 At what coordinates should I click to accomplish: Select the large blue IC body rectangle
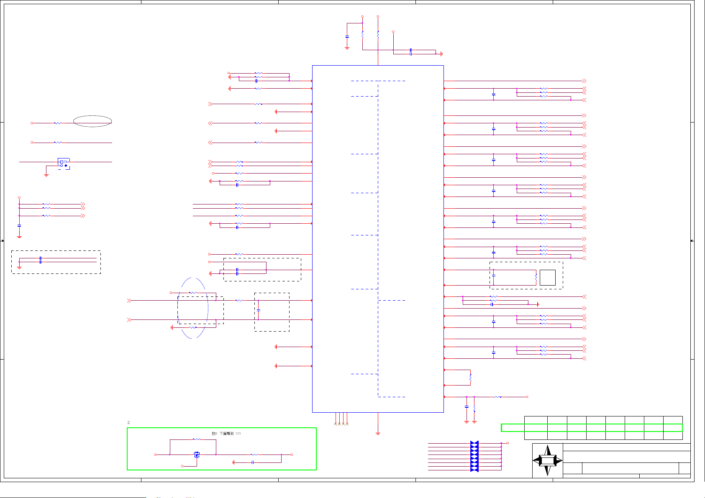378,239
